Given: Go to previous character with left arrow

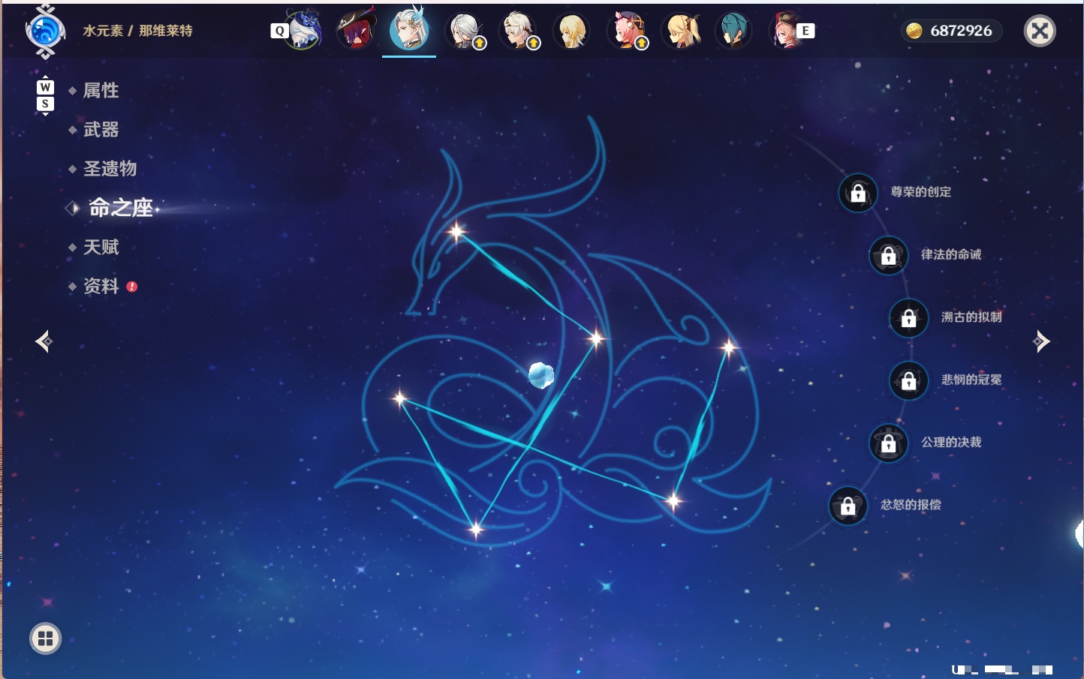Looking at the screenshot, I should click(44, 341).
